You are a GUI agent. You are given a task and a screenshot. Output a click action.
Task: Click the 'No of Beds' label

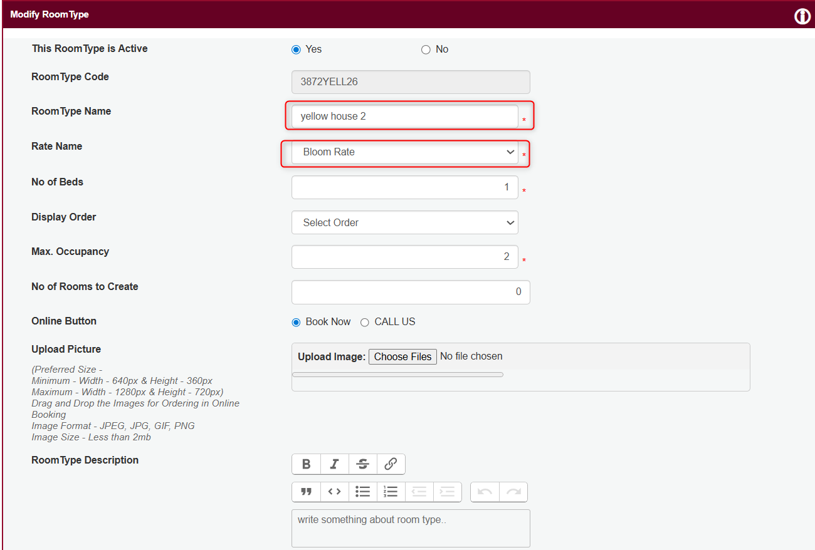pos(57,182)
